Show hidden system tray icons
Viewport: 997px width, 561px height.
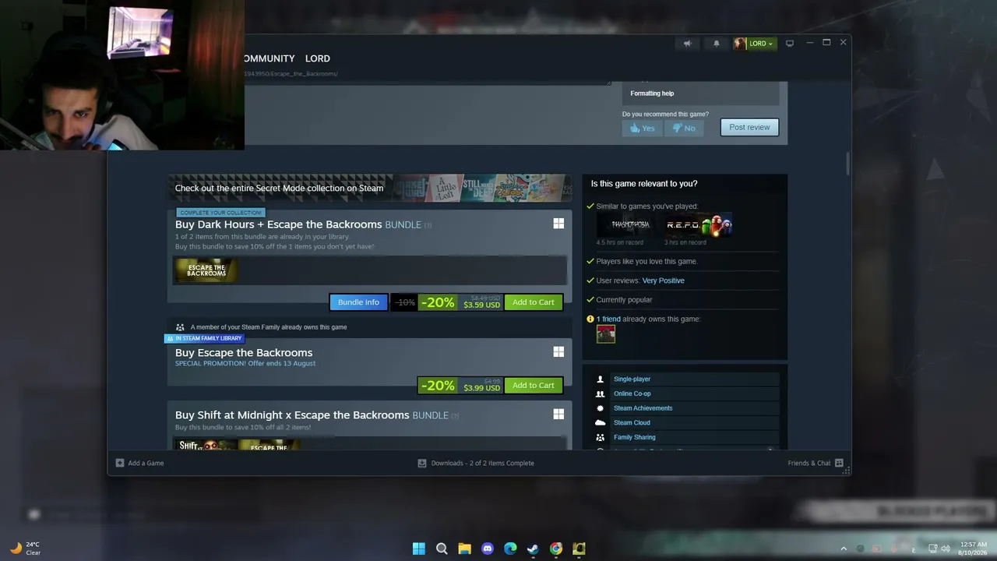[x=844, y=549]
